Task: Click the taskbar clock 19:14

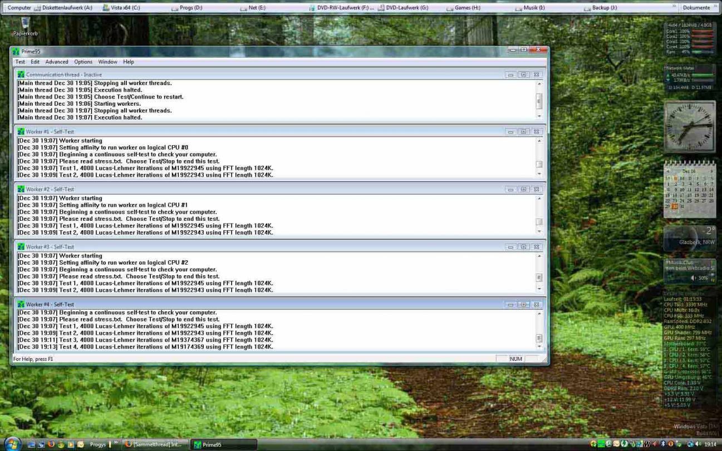Action: [710, 444]
